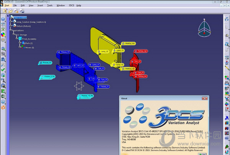
Task: Select the red TurnLp_Lwr label
Action: [x=141, y=76]
